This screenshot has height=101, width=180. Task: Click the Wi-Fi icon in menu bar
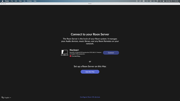tap(157, 1)
